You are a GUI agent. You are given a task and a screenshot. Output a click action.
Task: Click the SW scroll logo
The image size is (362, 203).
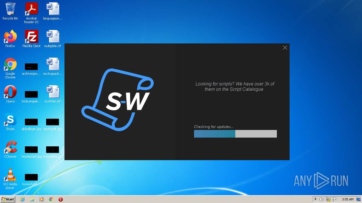pos(118,100)
